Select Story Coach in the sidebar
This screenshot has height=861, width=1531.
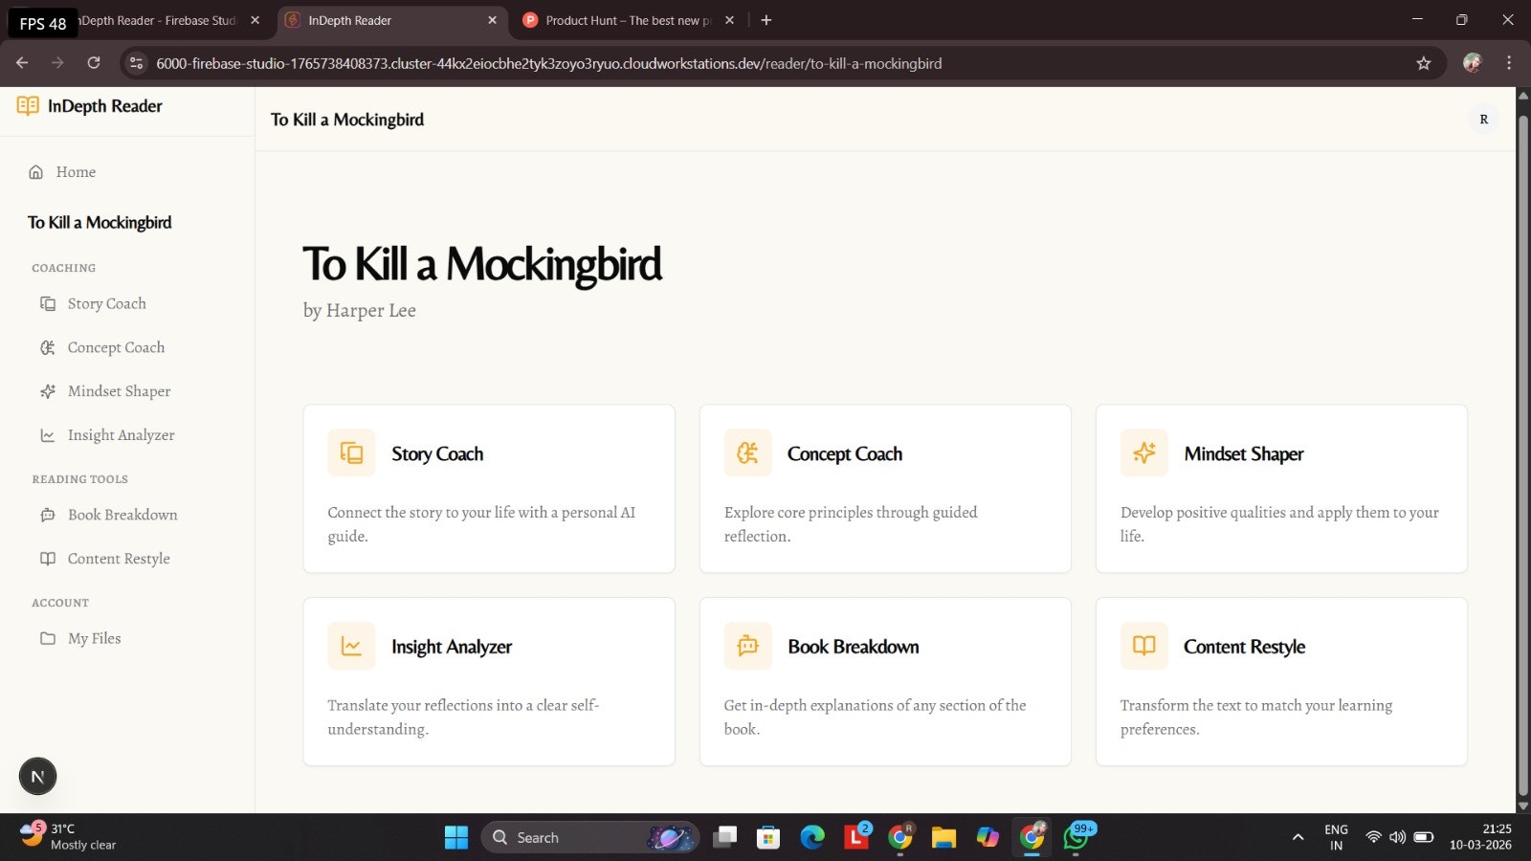(106, 303)
